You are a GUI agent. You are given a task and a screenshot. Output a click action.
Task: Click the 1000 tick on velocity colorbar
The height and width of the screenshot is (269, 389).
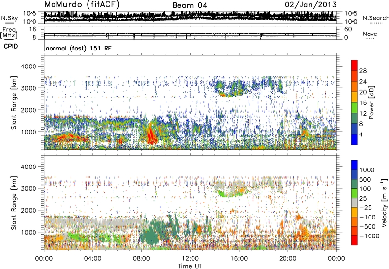(367, 170)
